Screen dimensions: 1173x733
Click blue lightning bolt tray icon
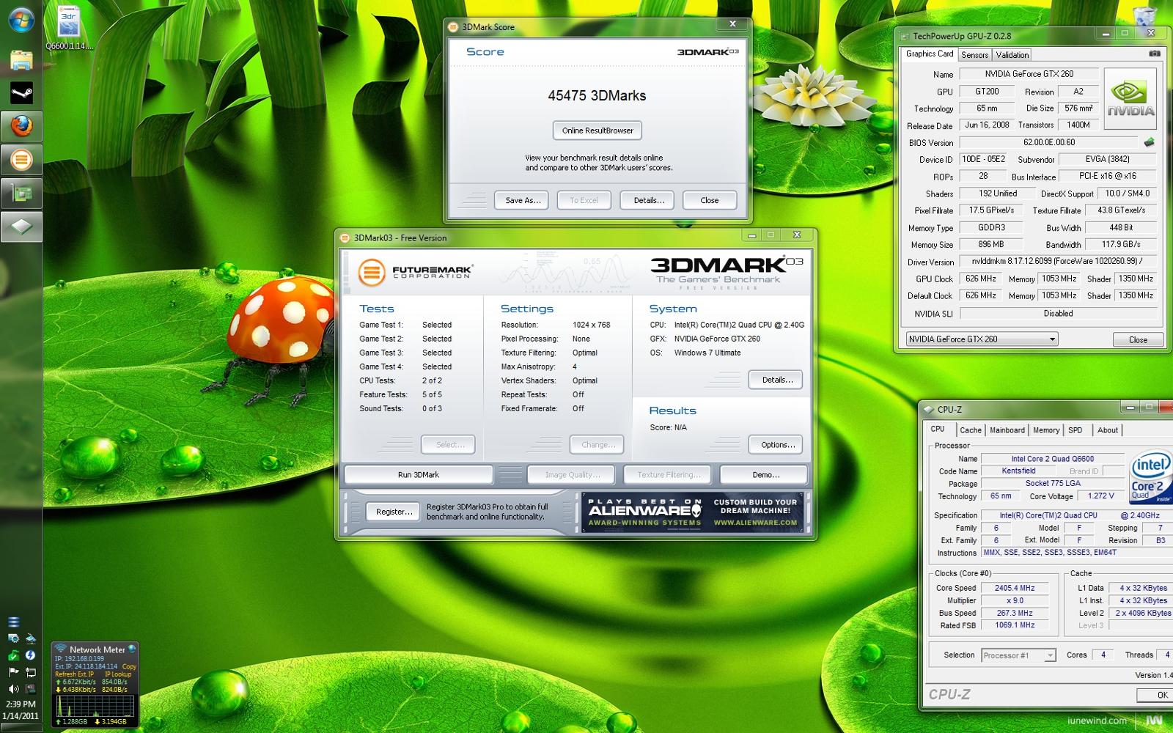31,655
